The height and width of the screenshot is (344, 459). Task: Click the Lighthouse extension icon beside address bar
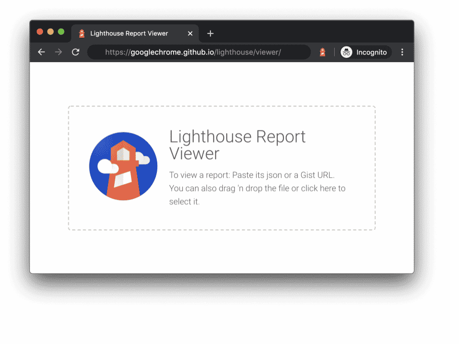click(x=323, y=52)
